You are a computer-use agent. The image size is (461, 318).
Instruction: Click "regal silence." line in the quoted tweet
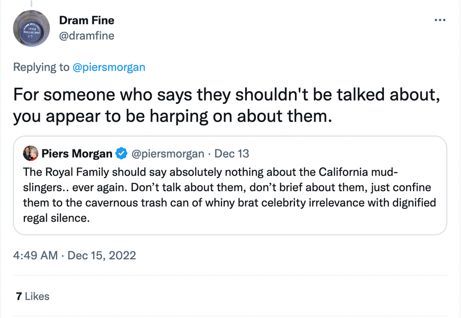point(56,219)
